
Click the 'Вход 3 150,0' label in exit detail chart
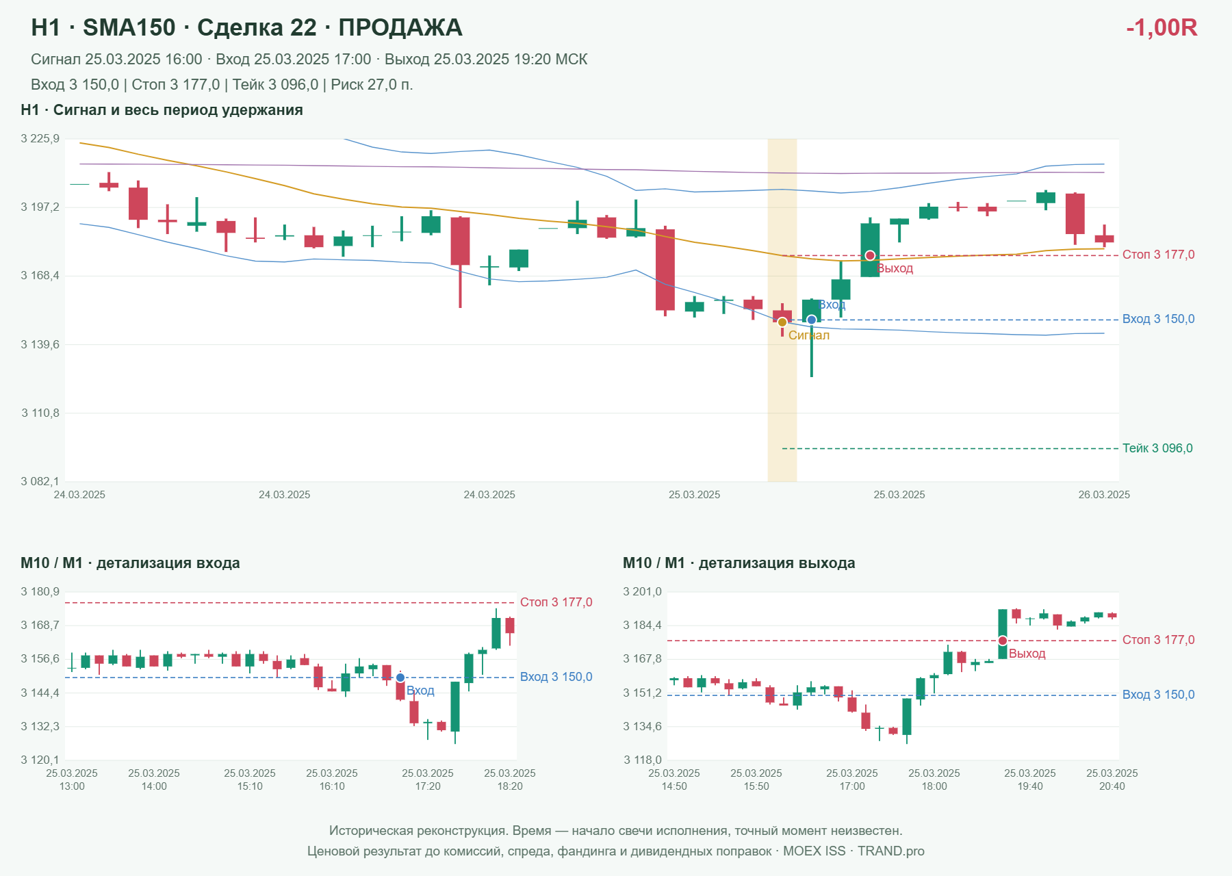pos(1158,695)
